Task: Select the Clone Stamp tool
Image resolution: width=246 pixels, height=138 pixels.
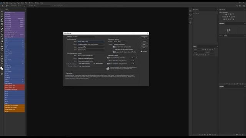Action: click(x=2, y=34)
